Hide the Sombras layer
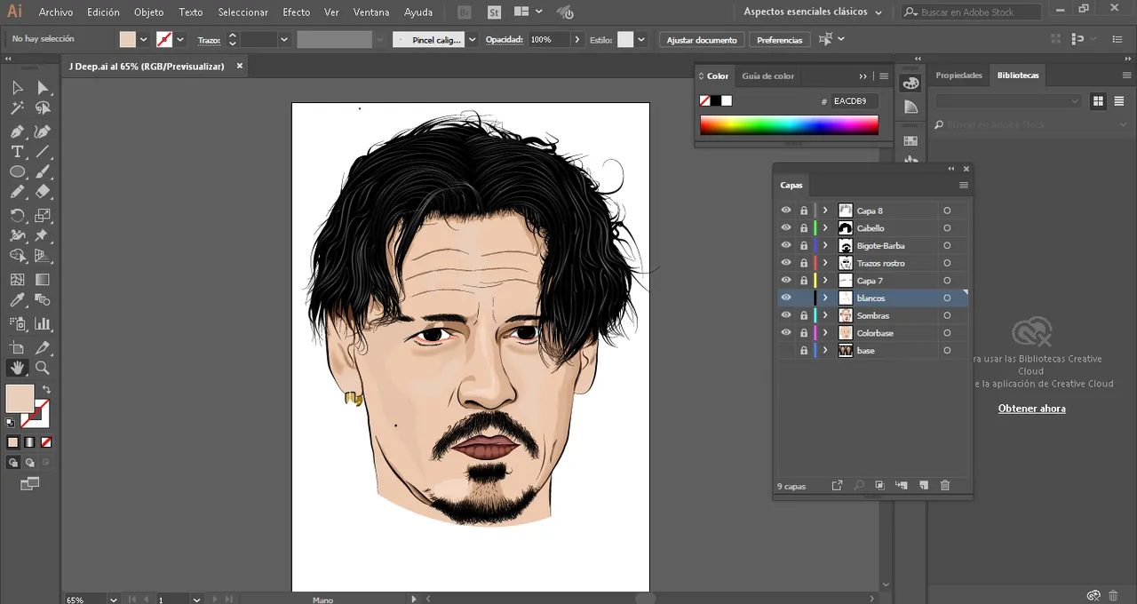1137x604 pixels. [x=785, y=315]
